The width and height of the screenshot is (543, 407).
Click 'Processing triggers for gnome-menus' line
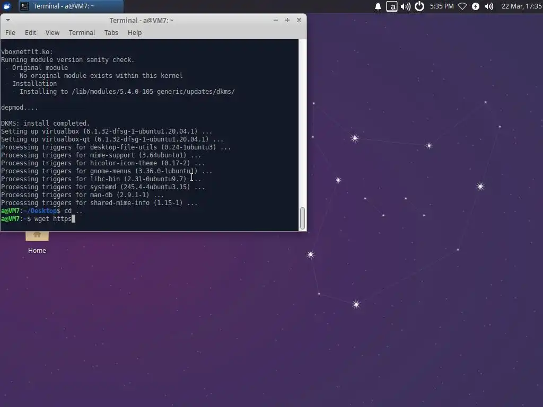click(x=107, y=171)
